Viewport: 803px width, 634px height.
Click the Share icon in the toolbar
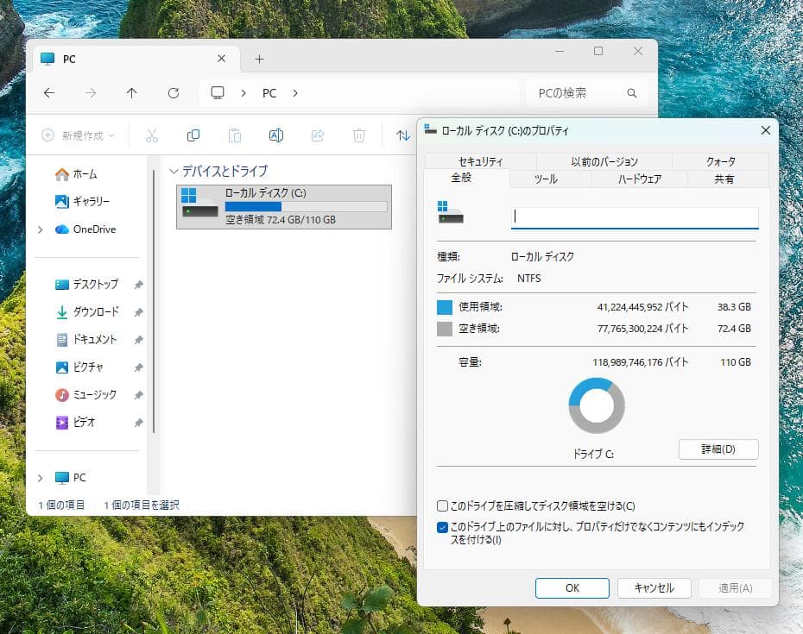click(x=318, y=135)
